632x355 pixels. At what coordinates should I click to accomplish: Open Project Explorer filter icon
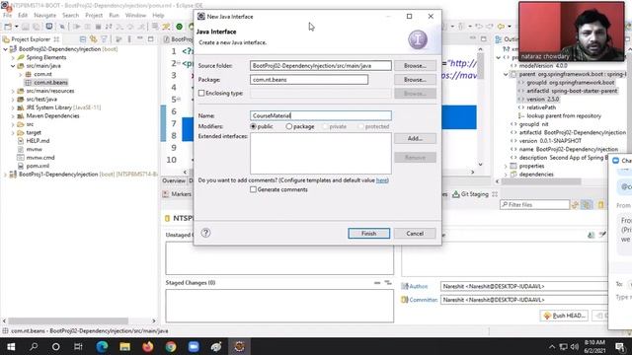coord(105,39)
